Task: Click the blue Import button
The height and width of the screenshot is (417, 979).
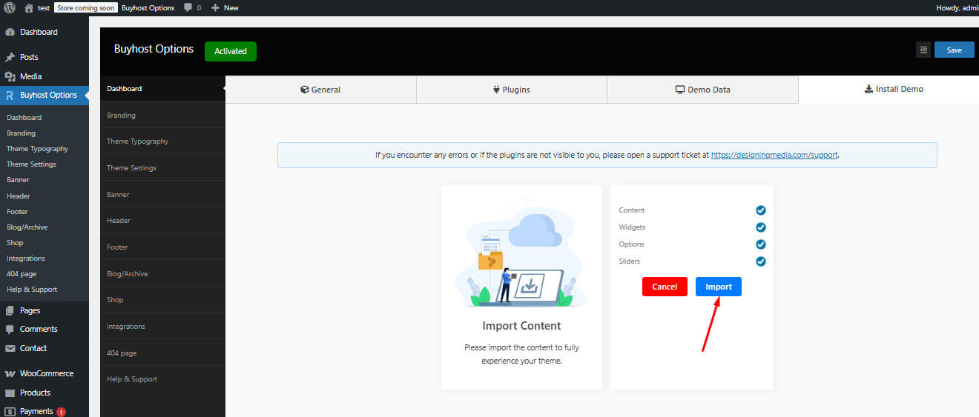Action: (x=719, y=287)
